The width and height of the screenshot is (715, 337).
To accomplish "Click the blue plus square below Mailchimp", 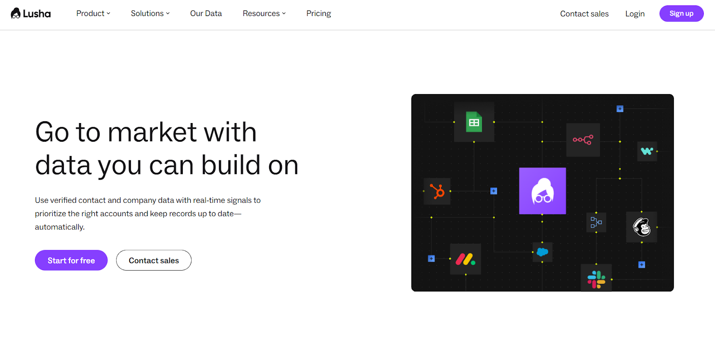I will coord(642,265).
